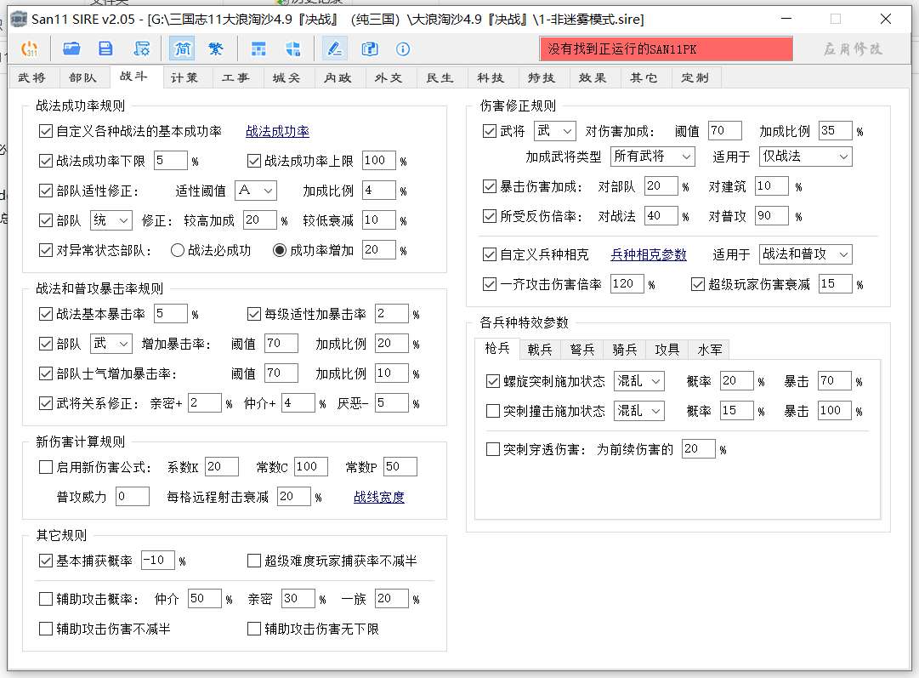The height and width of the screenshot is (678, 919).
Task: Select the 弩兵 unit sub-tab
Action: tap(582, 350)
